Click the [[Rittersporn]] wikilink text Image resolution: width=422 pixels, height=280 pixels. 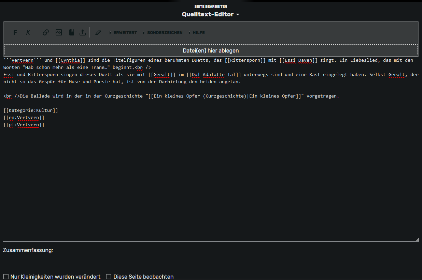(245, 60)
